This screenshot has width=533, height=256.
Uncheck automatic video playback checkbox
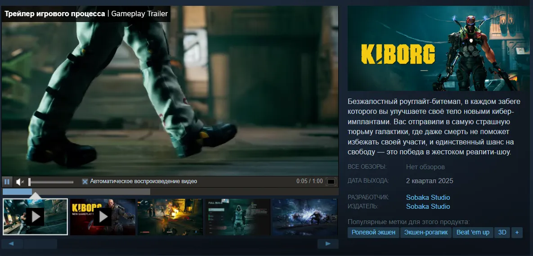click(x=85, y=182)
